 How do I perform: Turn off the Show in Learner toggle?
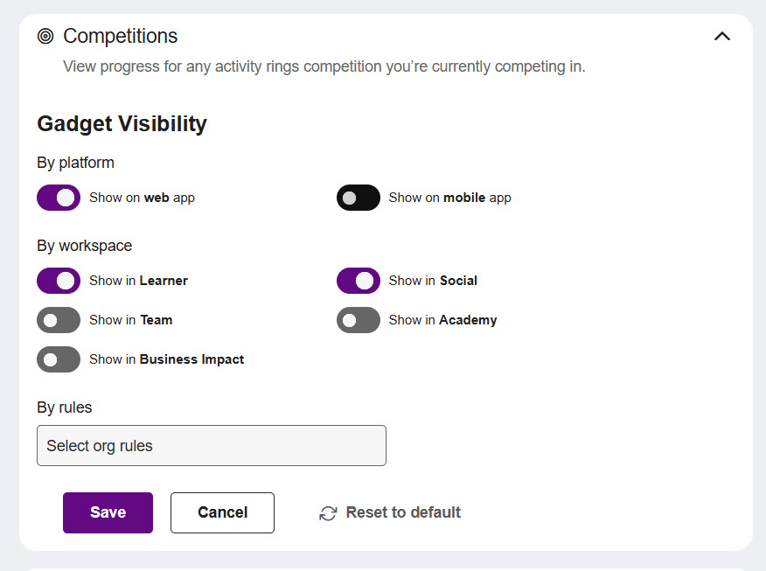coord(59,281)
